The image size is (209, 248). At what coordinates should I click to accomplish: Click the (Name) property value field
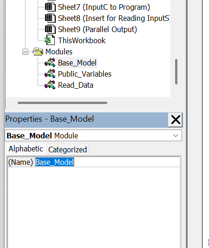tap(107, 162)
